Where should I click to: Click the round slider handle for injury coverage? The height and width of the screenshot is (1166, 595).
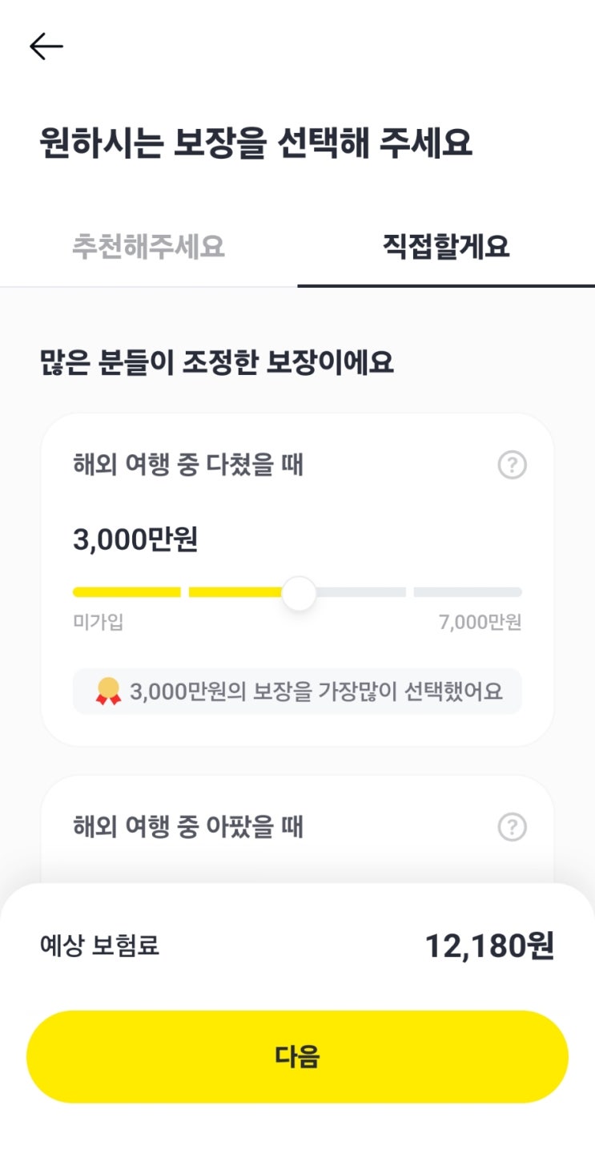[x=299, y=594]
